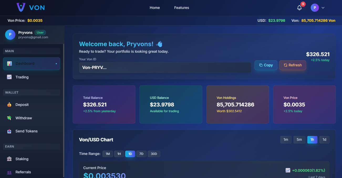Click the VON logo
342x178 pixels.
[30, 8]
